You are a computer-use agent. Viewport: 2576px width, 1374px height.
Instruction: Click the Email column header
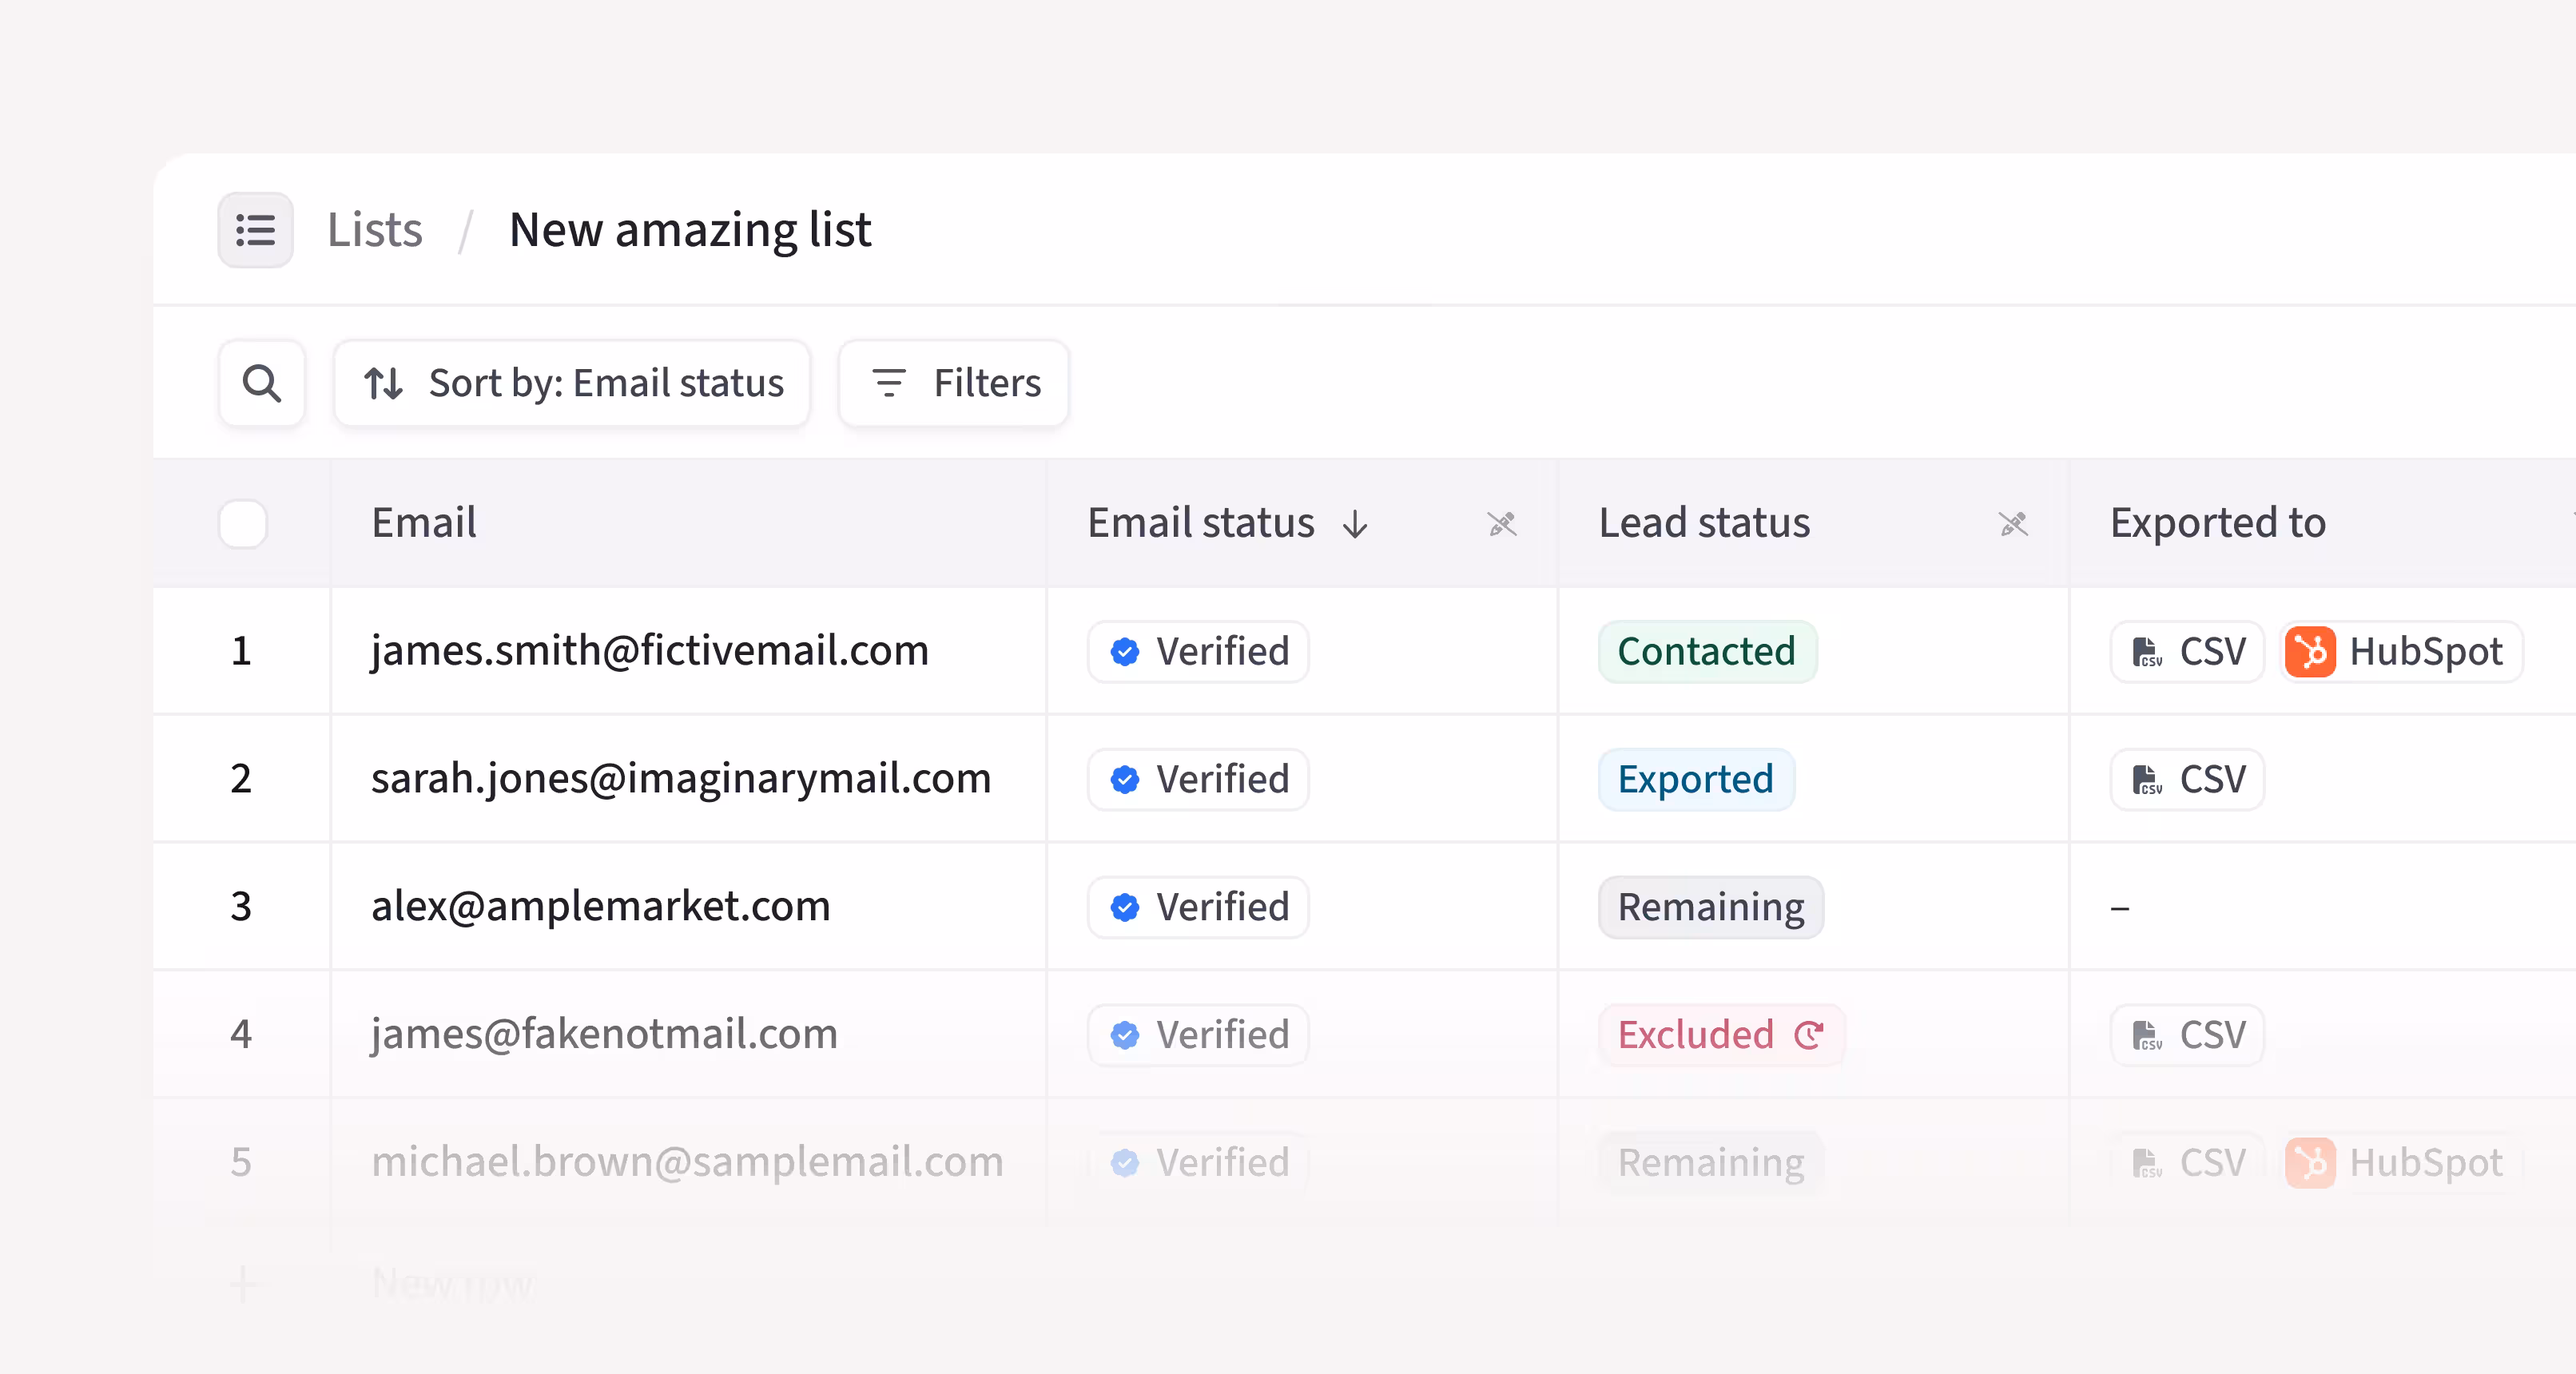(424, 523)
